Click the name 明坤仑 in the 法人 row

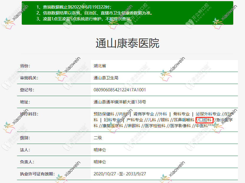pyautogui.click(x=100, y=150)
